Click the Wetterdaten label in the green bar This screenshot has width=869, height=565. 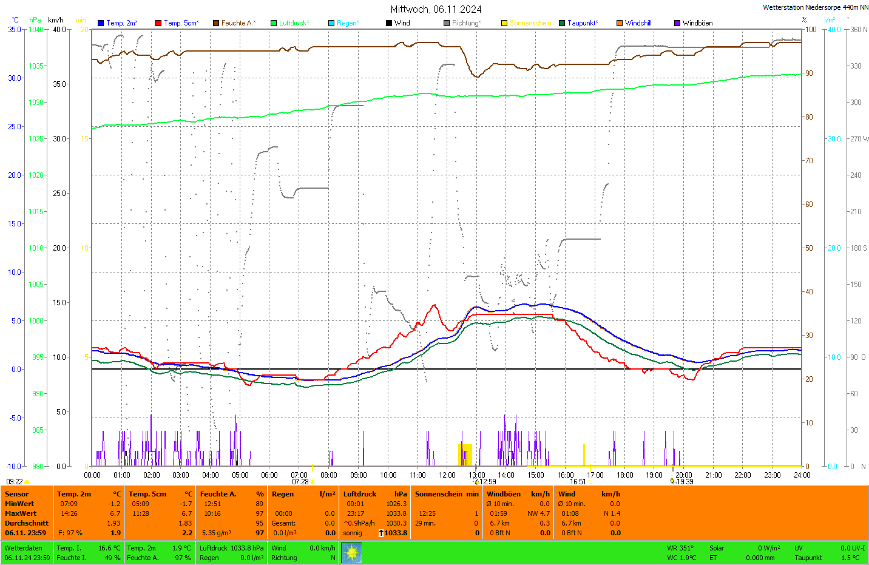tap(23, 548)
